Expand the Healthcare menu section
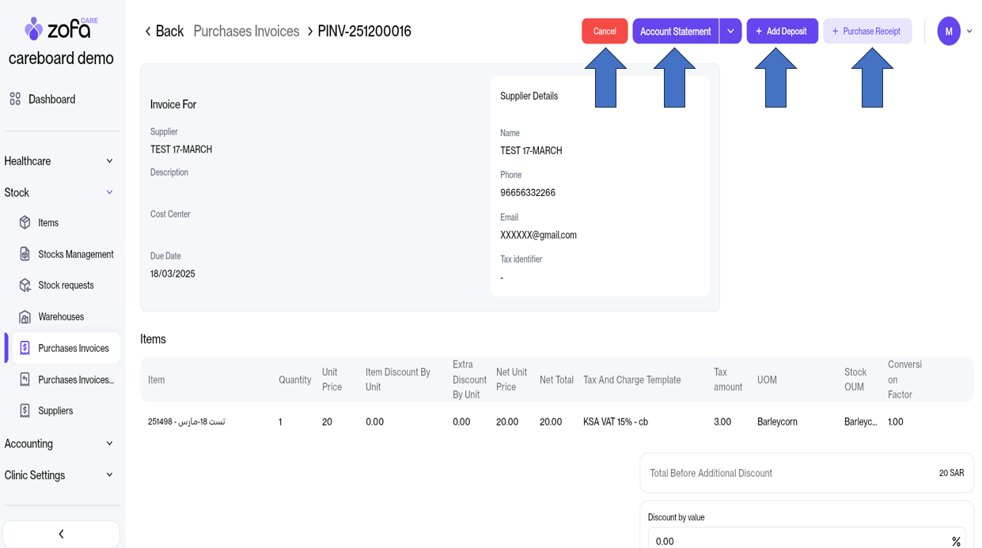Viewport: 982px width, 548px height. (x=109, y=161)
